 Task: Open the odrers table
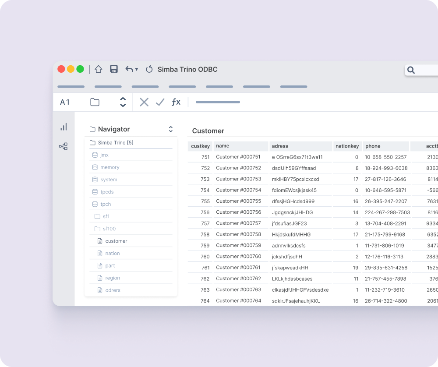coord(113,290)
